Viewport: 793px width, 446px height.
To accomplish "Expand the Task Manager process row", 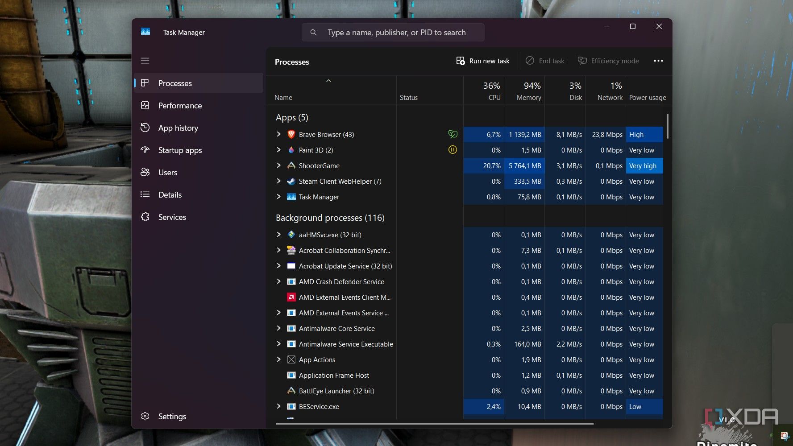I will (279, 197).
